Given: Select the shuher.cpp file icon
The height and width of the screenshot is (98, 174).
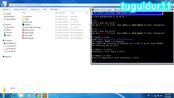Looking at the screenshot, I should click(23, 22).
